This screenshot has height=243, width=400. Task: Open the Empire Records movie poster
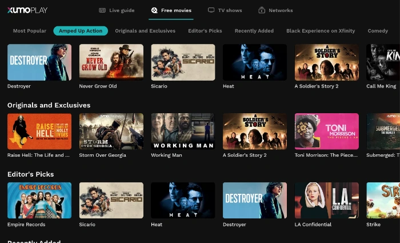pos(39,200)
